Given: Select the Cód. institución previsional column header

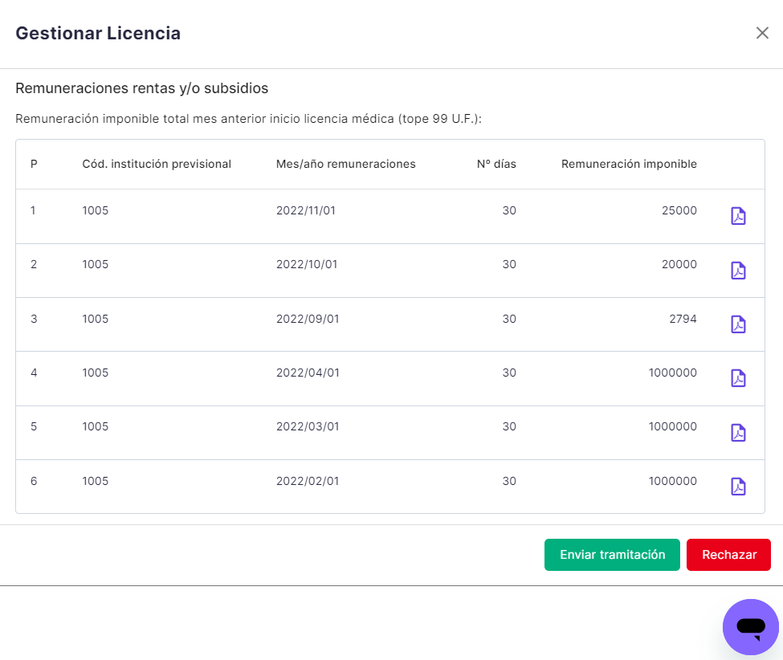Looking at the screenshot, I should (157, 164).
